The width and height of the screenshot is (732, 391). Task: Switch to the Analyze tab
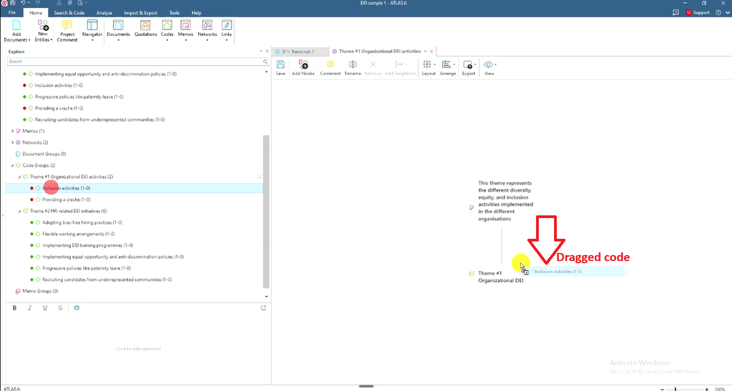click(104, 13)
